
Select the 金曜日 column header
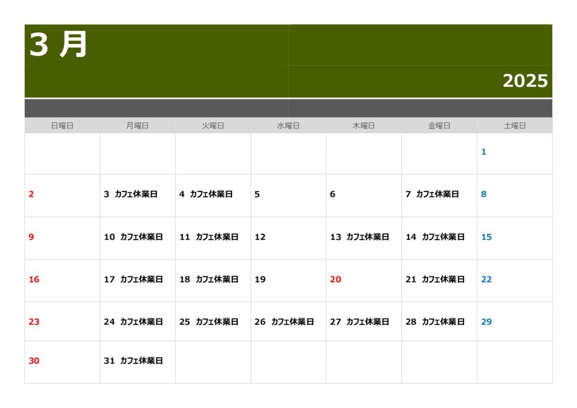[x=439, y=126]
